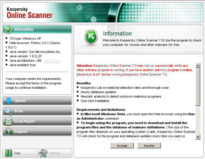Go to the Scan section

pos(37,111)
